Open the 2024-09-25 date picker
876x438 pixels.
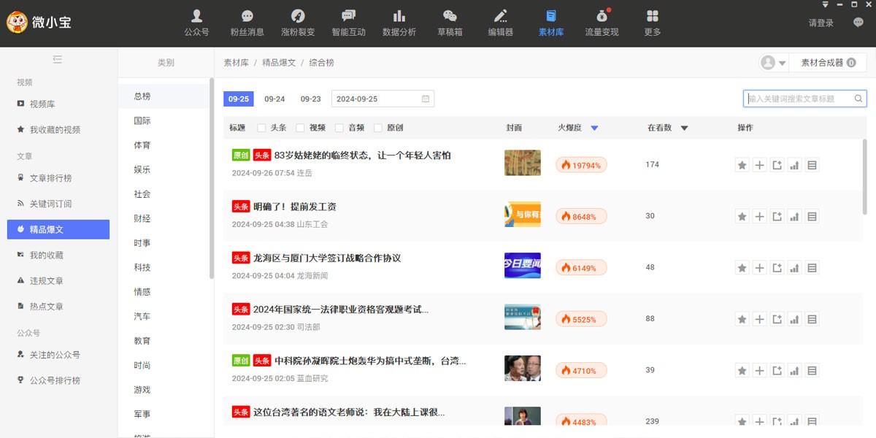383,98
